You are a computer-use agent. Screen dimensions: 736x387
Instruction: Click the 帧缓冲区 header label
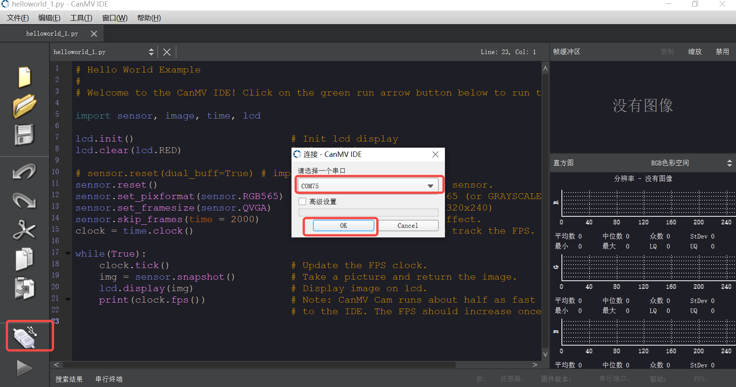coord(566,52)
